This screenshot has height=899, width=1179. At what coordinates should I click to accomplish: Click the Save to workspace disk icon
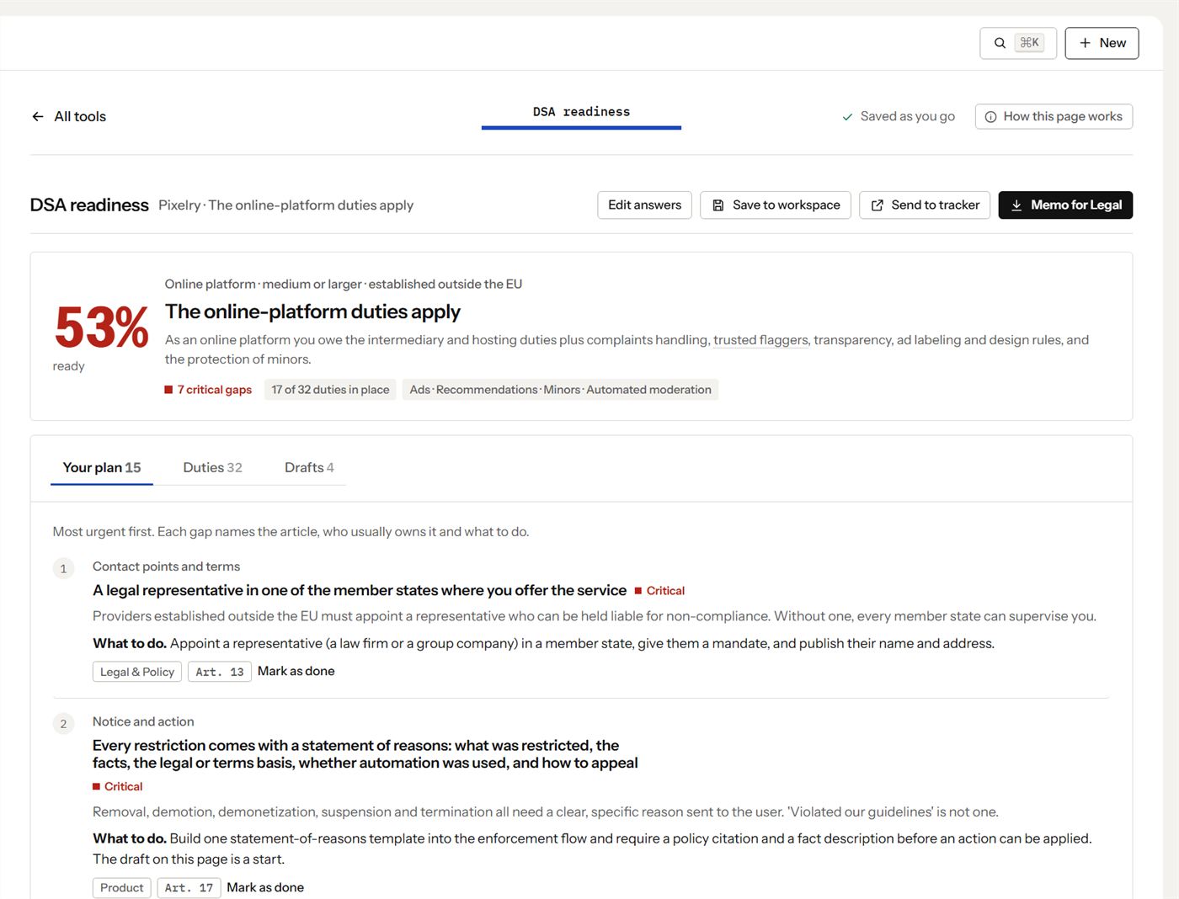coord(718,205)
